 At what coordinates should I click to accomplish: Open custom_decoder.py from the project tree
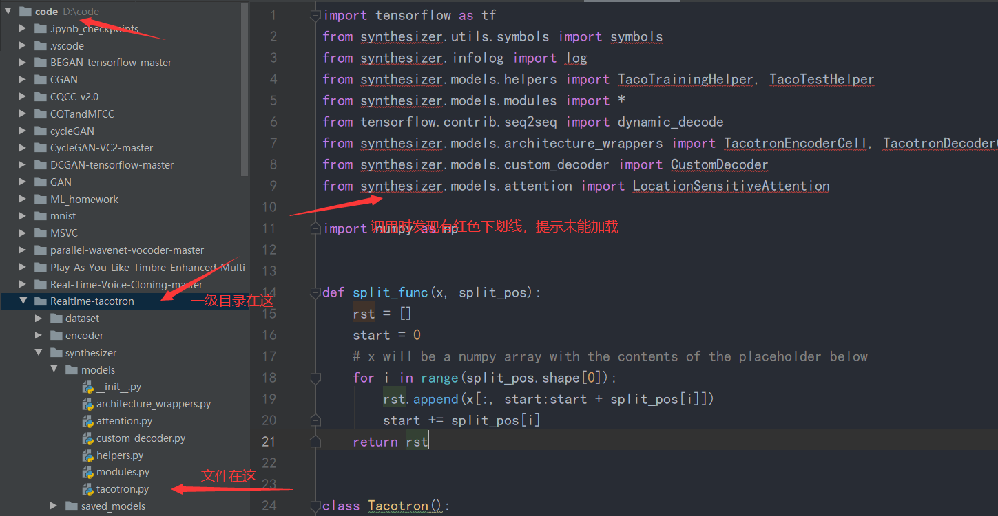[x=141, y=438]
